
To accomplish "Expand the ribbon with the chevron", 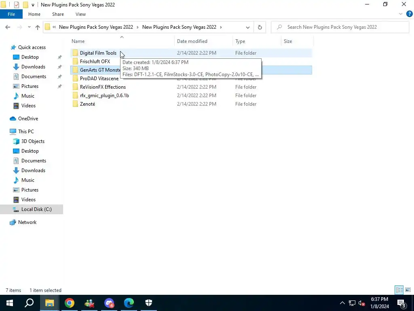I will pyautogui.click(x=401, y=14).
